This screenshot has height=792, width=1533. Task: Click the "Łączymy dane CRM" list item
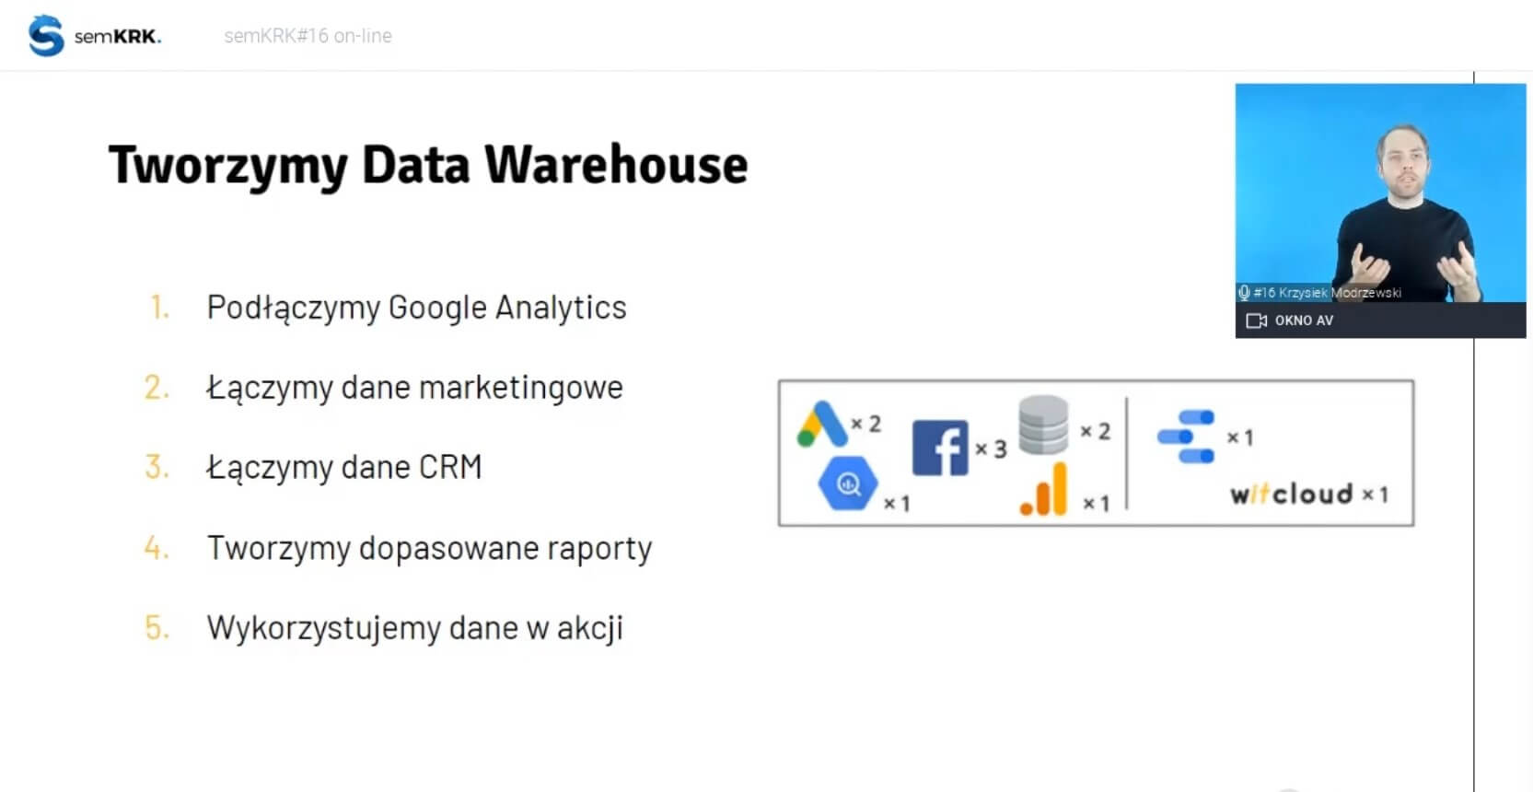tap(344, 468)
